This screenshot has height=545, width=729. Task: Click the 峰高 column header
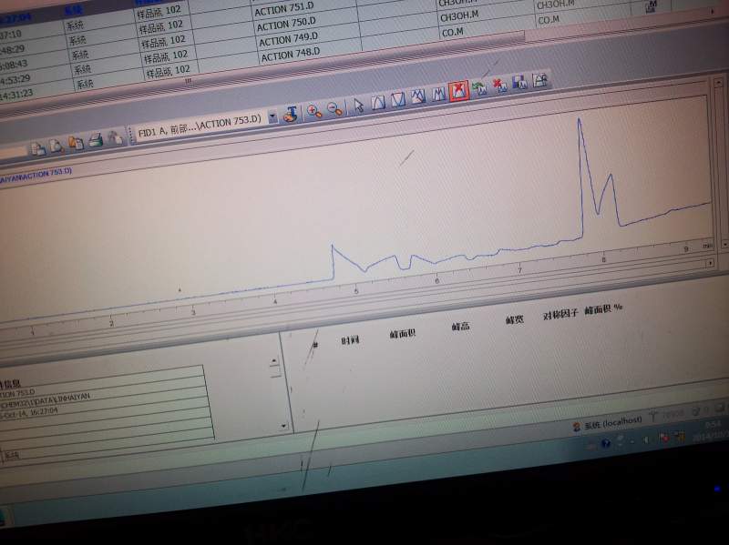tap(460, 327)
